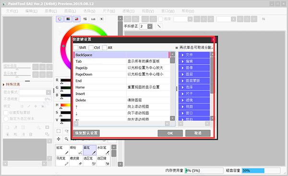The width and height of the screenshot is (288, 176).
Task: Select the 马克笔 marker tool
Action: [x=62, y=161]
